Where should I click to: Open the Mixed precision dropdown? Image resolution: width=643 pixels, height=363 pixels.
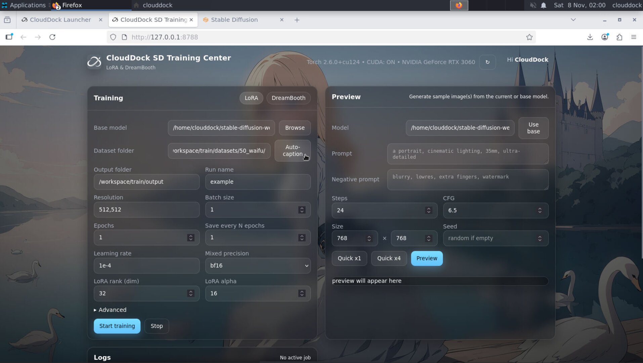(x=257, y=266)
